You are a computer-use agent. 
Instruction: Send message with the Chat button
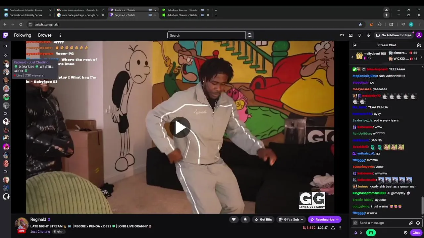click(x=416, y=233)
